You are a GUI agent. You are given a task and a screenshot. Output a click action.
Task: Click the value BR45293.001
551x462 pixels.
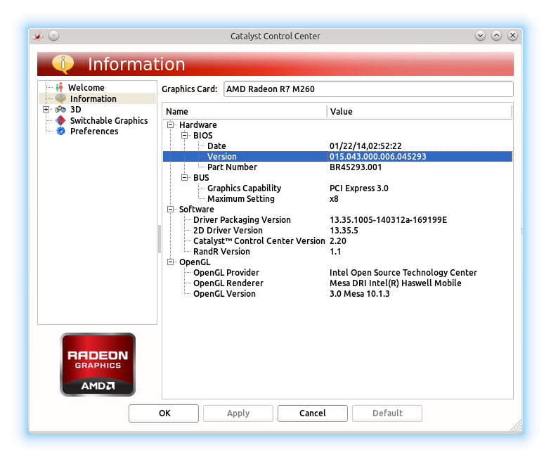[x=356, y=167]
